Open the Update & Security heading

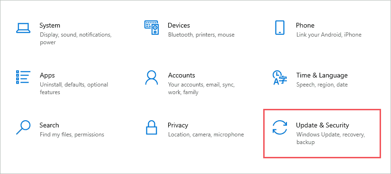323,125
